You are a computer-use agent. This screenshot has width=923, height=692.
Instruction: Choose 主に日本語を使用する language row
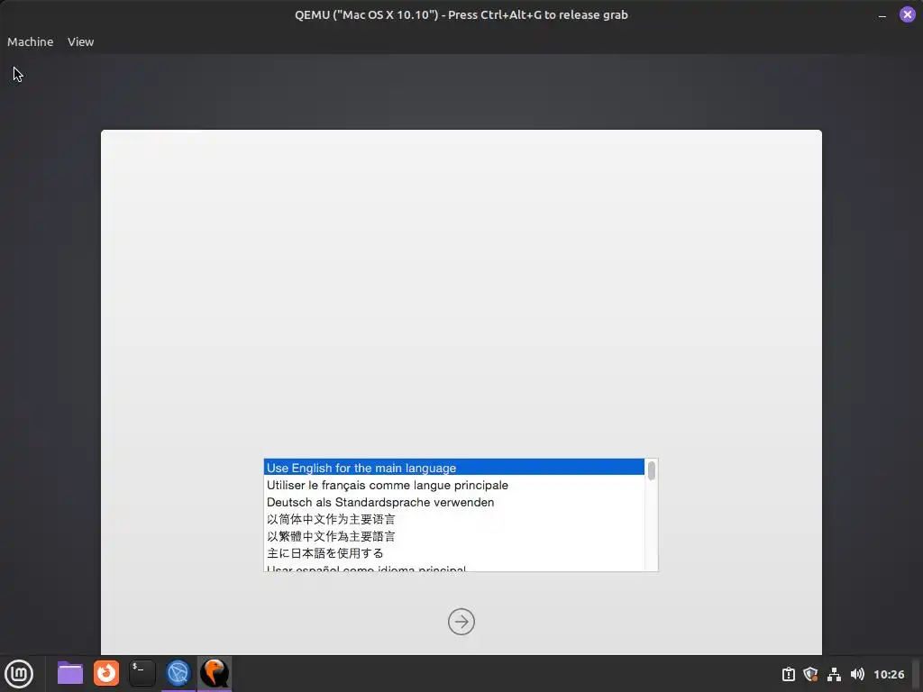point(454,553)
